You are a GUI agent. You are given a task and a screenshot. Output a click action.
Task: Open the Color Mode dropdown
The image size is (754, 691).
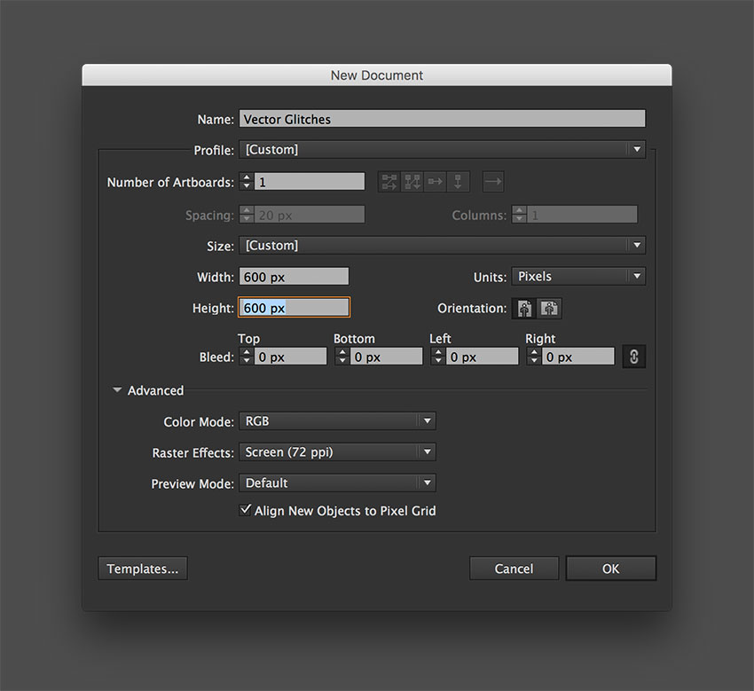[x=425, y=420]
